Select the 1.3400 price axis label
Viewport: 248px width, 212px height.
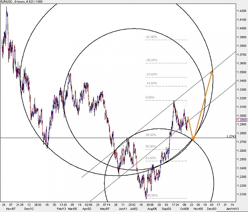(242, 81)
